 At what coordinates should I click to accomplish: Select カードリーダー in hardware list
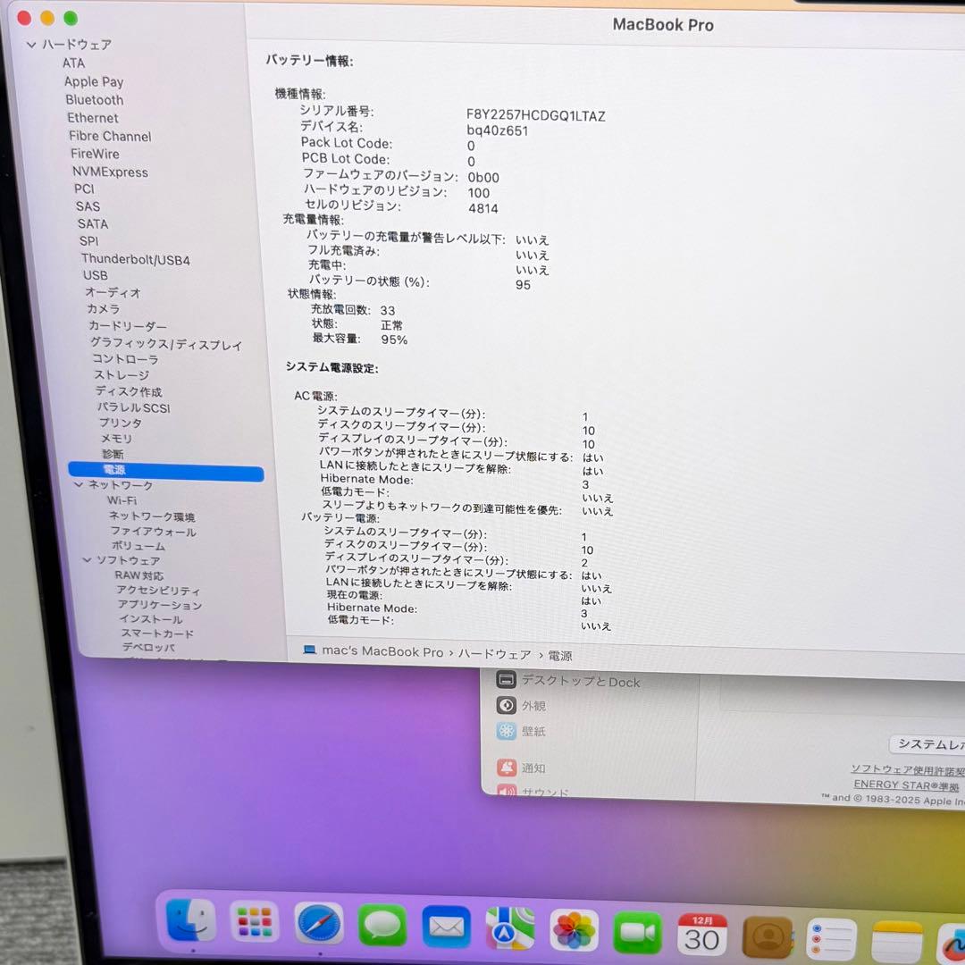128,325
